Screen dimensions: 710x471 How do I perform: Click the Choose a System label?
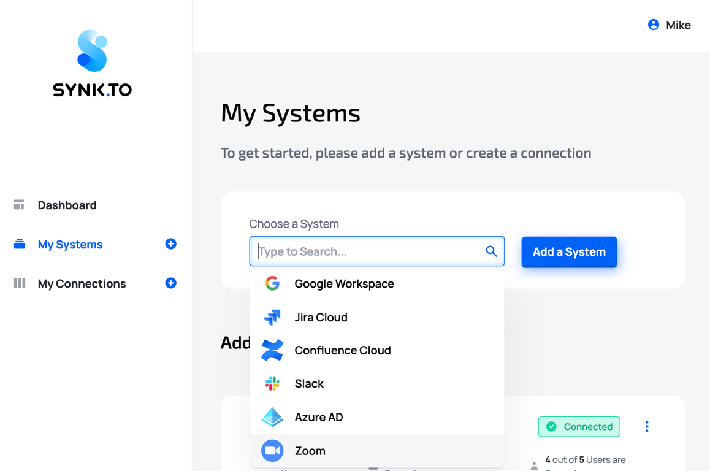(294, 224)
